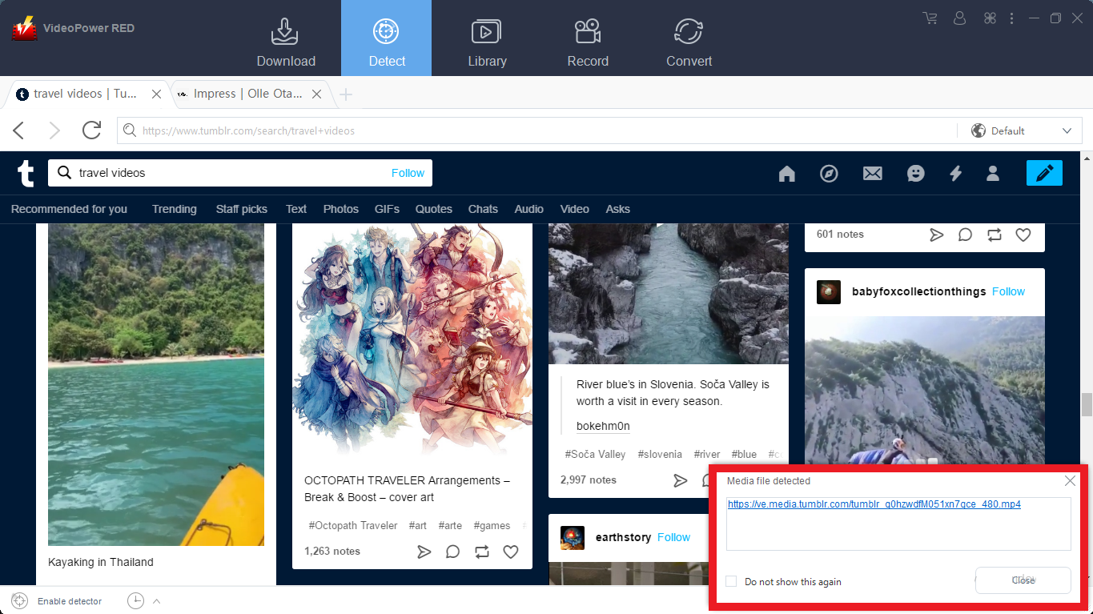
Task: Switch to the Impress | Olle Ota tab
Action: 247,94
